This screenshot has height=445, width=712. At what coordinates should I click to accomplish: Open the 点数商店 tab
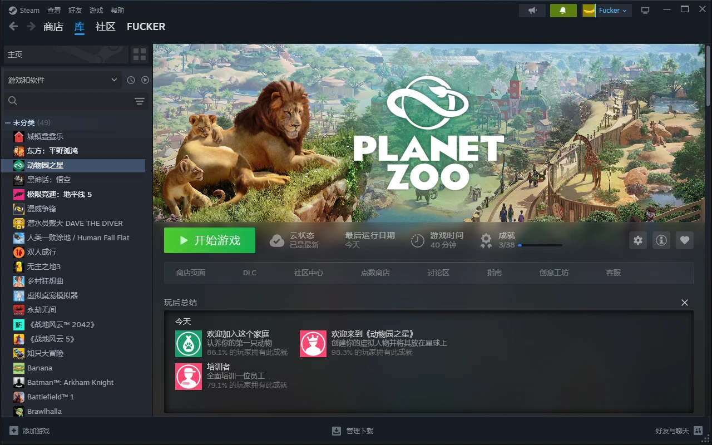coord(375,273)
